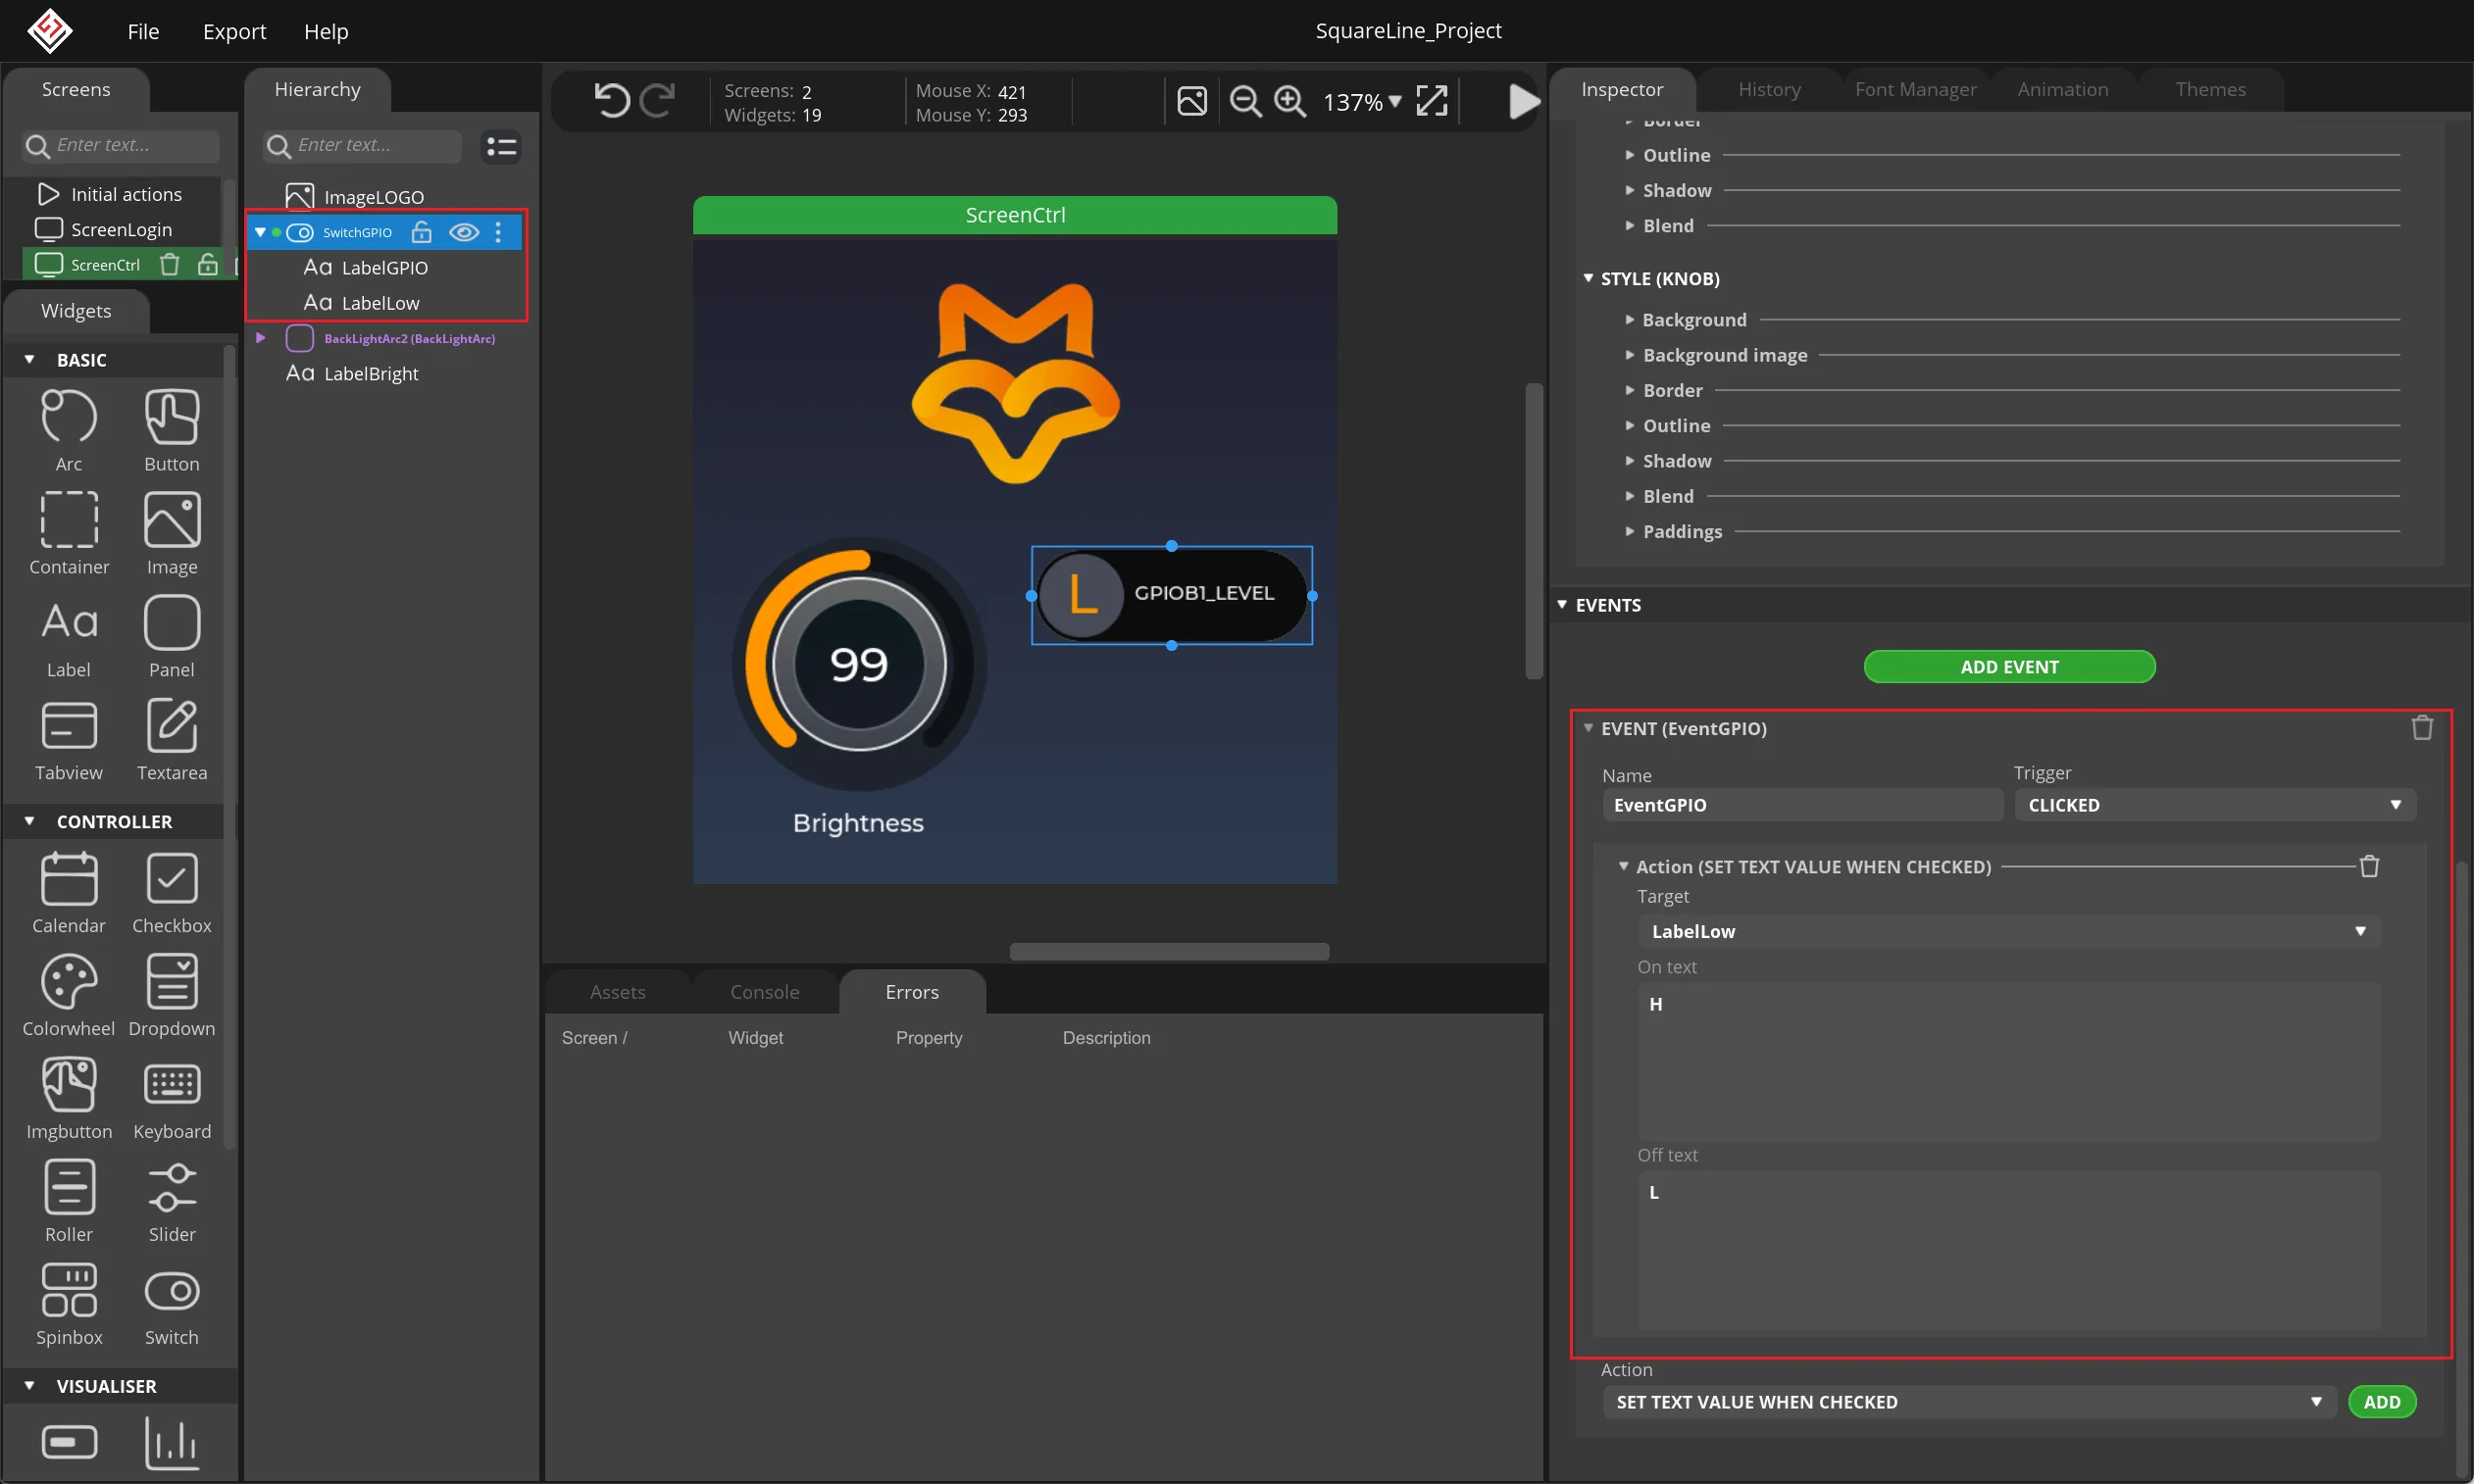The height and width of the screenshot is (1484, 2474).
Task: Add an Image widget
Action: tap(172, 534)
